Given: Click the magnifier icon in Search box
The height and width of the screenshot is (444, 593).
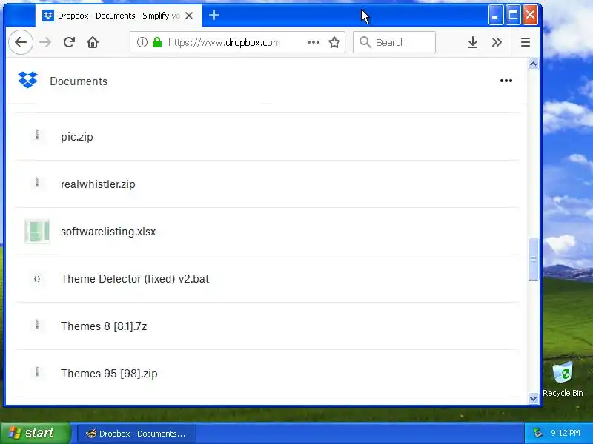Looking at the screenshot, I should (x=365, y=42).
